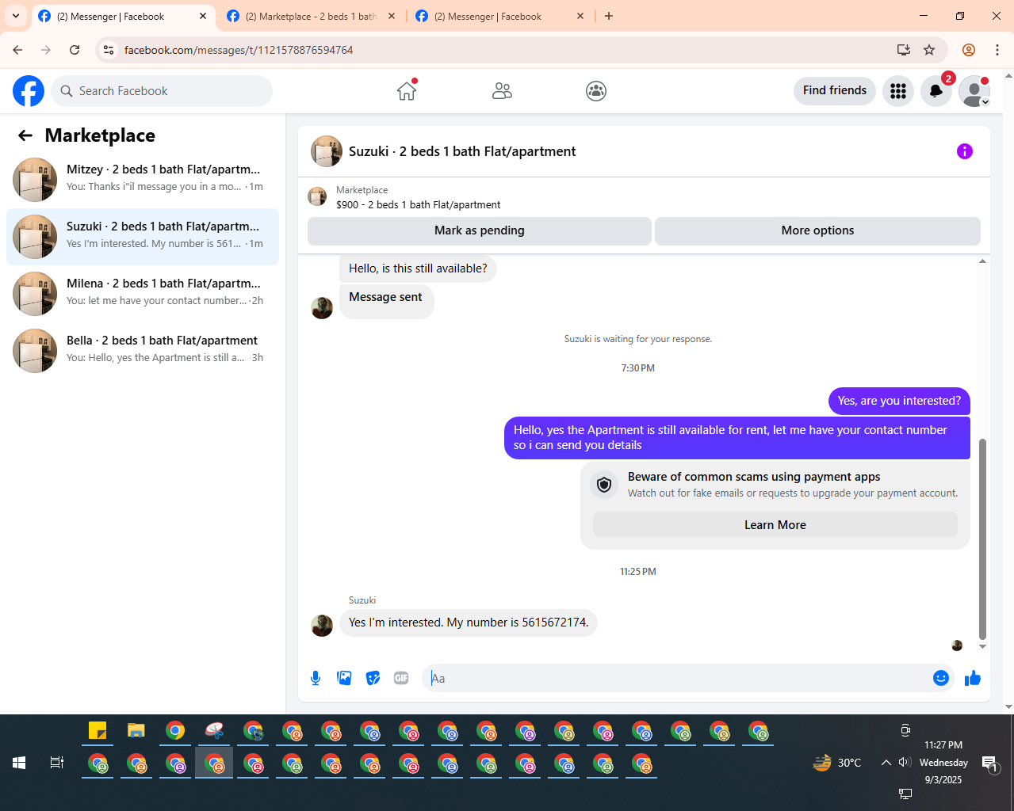The height and width of the screenshot is (811, 1014).
Task: Click the install app icon in address bar
Action: pyautogui.click(x=903, y=50)
